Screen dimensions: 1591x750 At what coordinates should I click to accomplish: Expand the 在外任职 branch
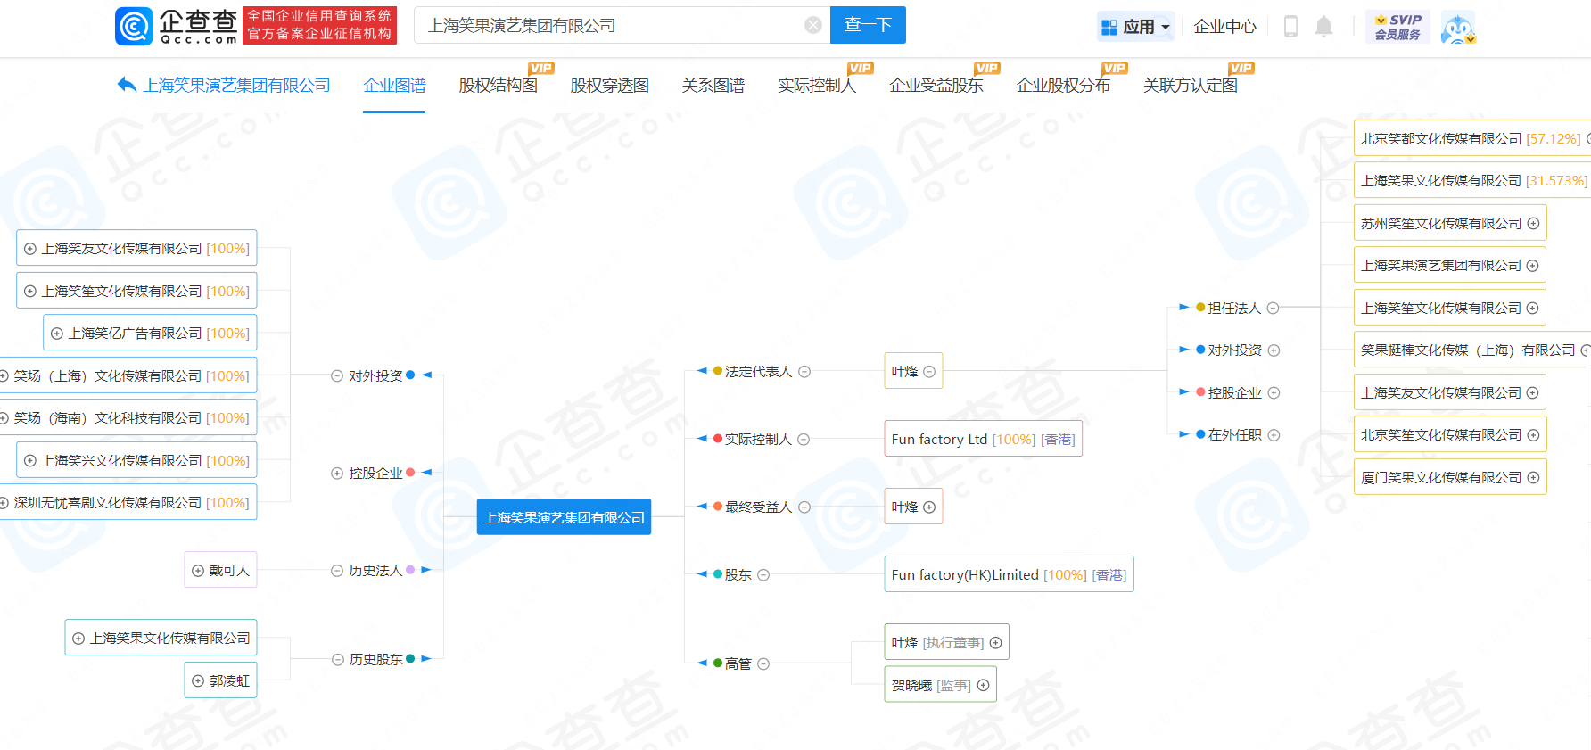pos(1274,435)
